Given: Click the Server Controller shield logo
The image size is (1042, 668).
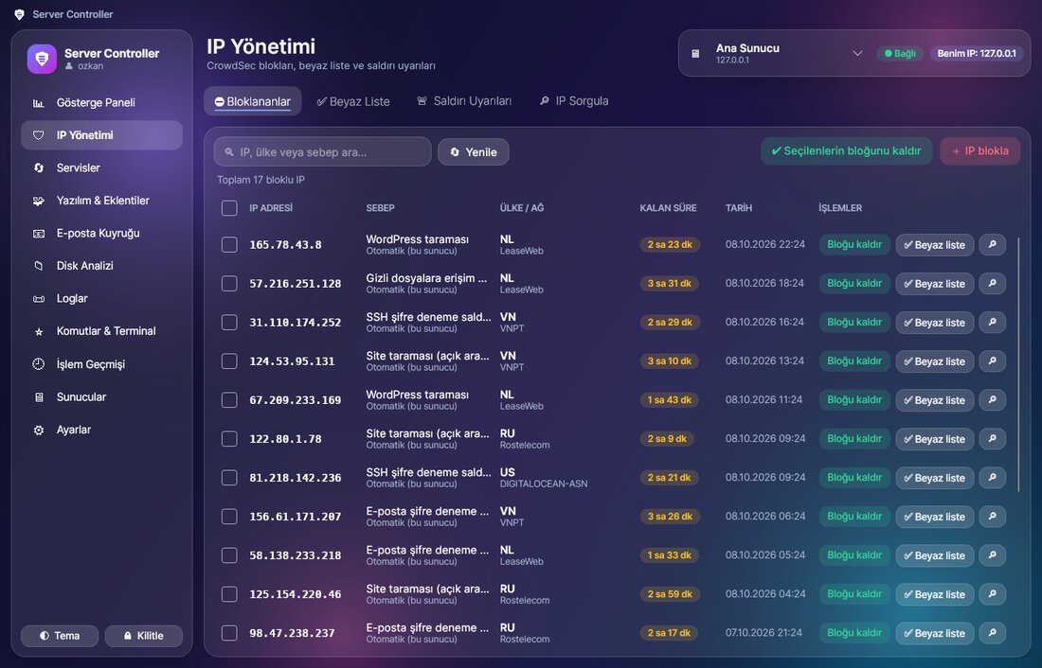Looking at the screenshot, I should tap(42, 59).
